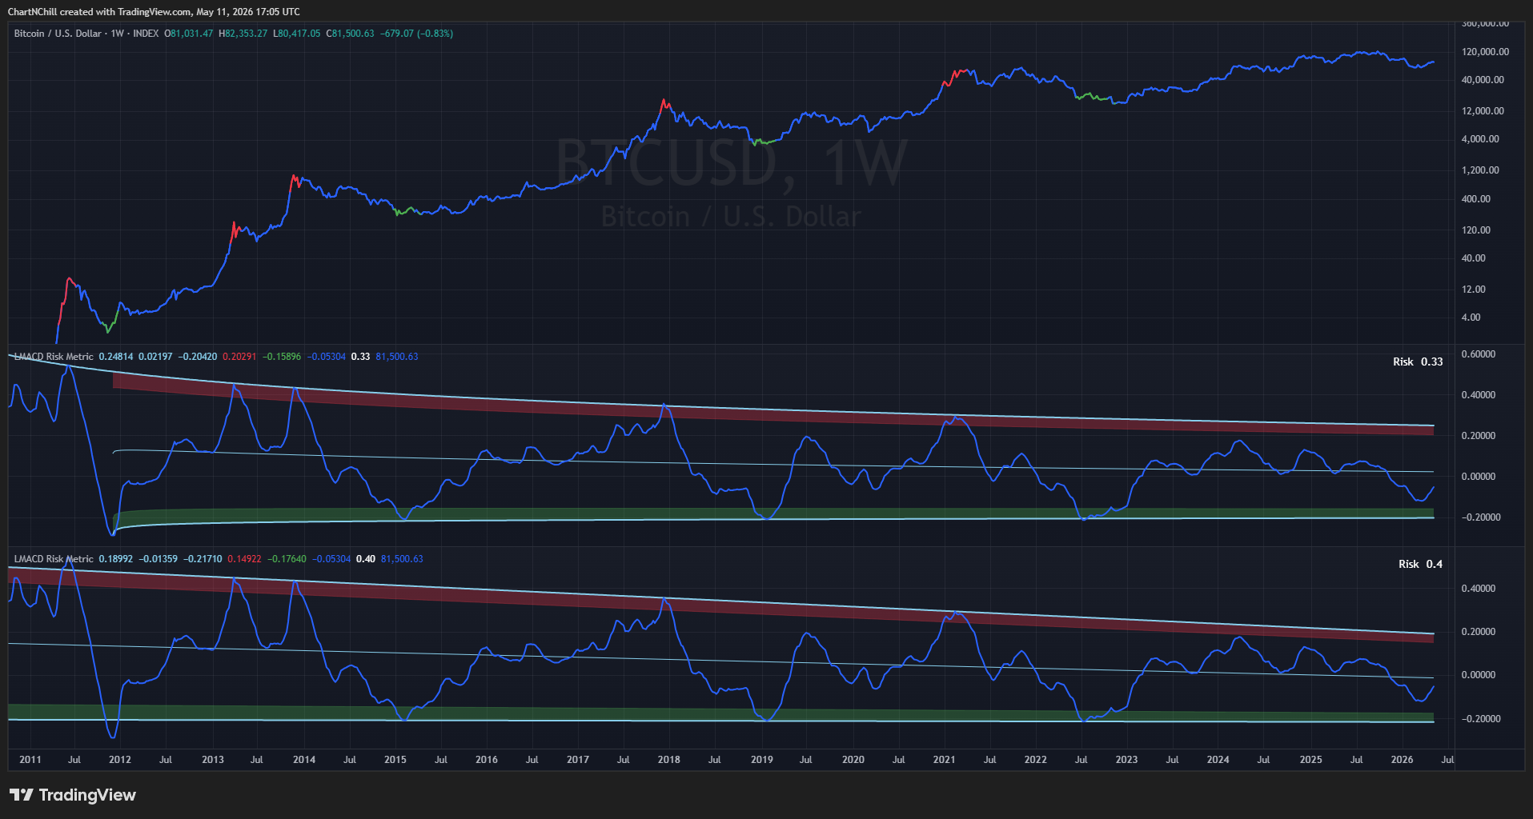This screenshot has width=1533, height=819.
Task: Click the 2019 label on the time axis
Action: coord(762,760)
